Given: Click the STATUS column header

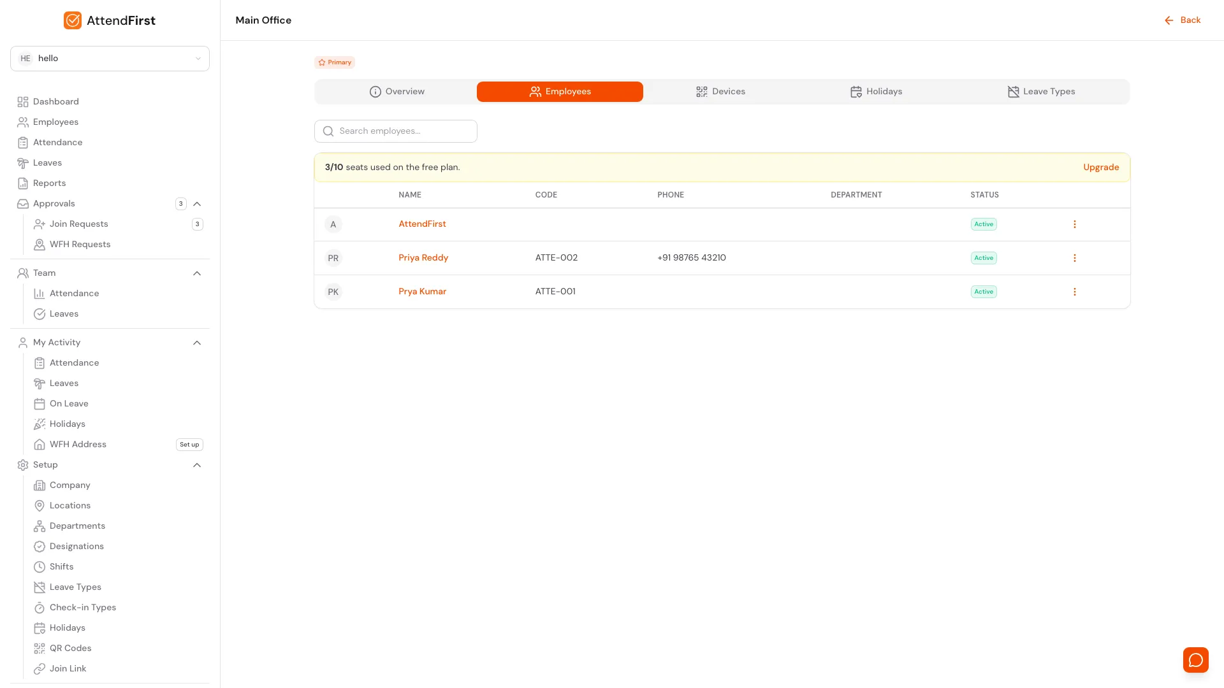Looking at the screenshot, I should 984,195.
